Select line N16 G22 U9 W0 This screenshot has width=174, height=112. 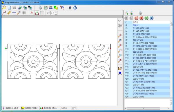tap(147, 67)
